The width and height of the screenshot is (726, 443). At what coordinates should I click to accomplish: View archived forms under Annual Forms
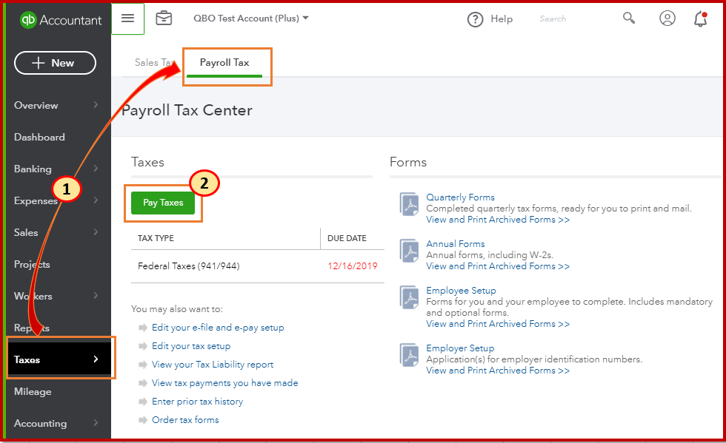tap(498, 266)
